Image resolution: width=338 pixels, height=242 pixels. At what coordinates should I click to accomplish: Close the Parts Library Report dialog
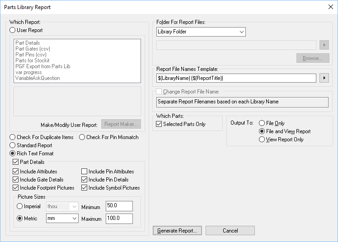point(329,7)
